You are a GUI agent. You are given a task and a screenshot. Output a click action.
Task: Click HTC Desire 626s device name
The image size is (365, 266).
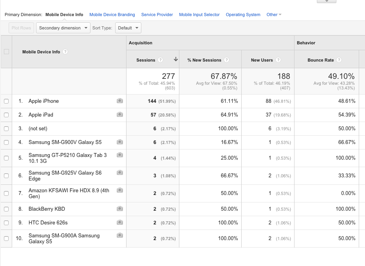(48, 222)
